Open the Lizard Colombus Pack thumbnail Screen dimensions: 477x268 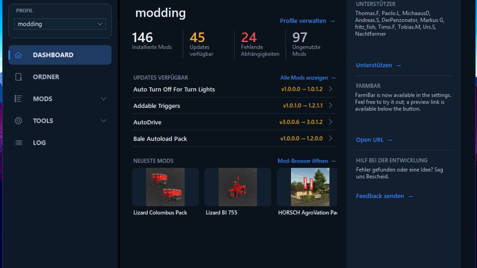pyautogui.click(x=165, y=187)
